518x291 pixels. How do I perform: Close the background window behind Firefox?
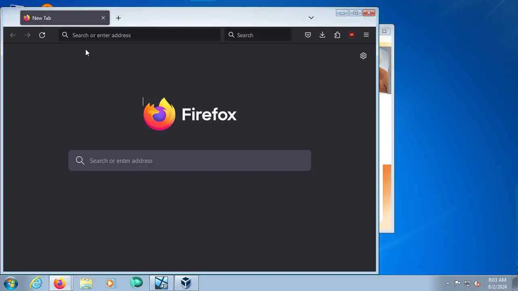tap(384, 31)
